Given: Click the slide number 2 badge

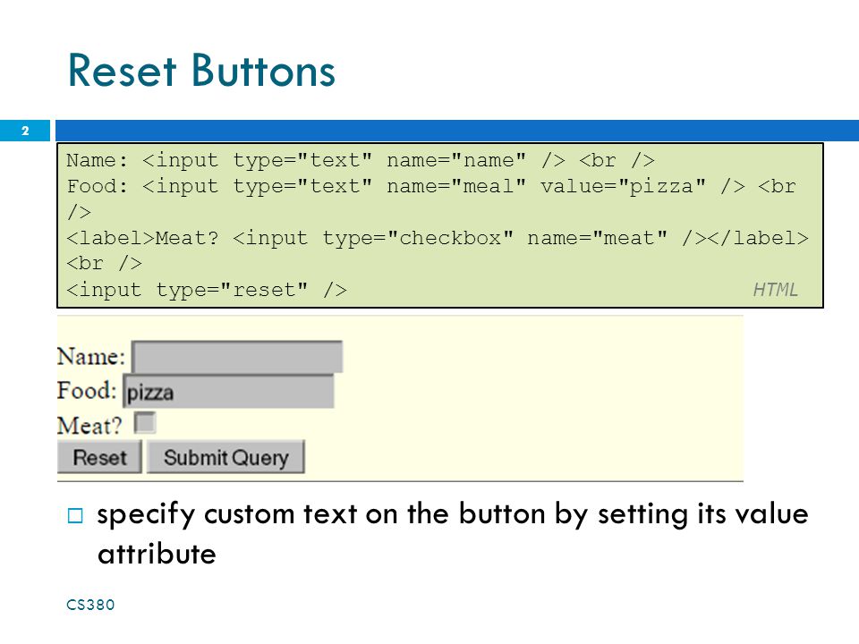Looking at the screenshot, I should pyautogui.click(x=25, y=131).
